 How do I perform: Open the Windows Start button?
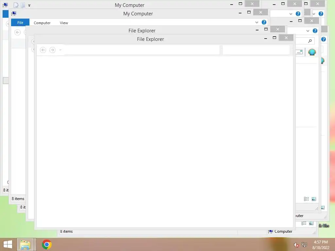click(x=8, y=244)
